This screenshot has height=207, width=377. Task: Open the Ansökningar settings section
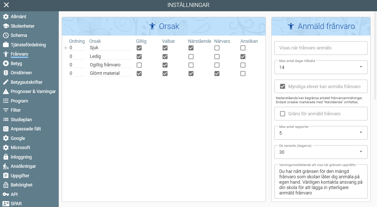(23, 166)
